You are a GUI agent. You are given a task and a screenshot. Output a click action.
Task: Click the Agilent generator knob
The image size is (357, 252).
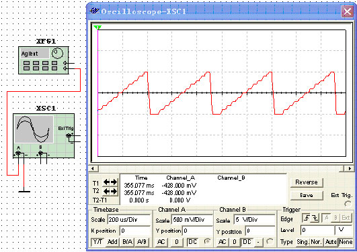(x=57, y=54)
